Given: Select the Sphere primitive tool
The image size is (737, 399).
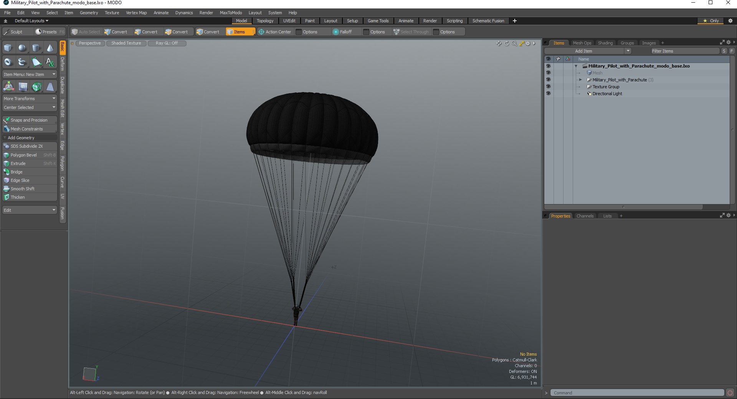Looking at the screenshot, I should coord(22,48).
